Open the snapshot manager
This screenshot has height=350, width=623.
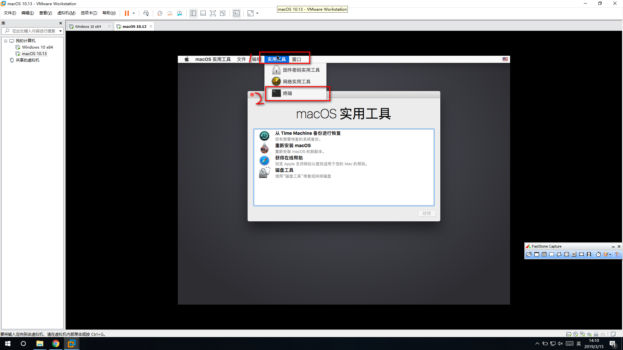point(179,13)
